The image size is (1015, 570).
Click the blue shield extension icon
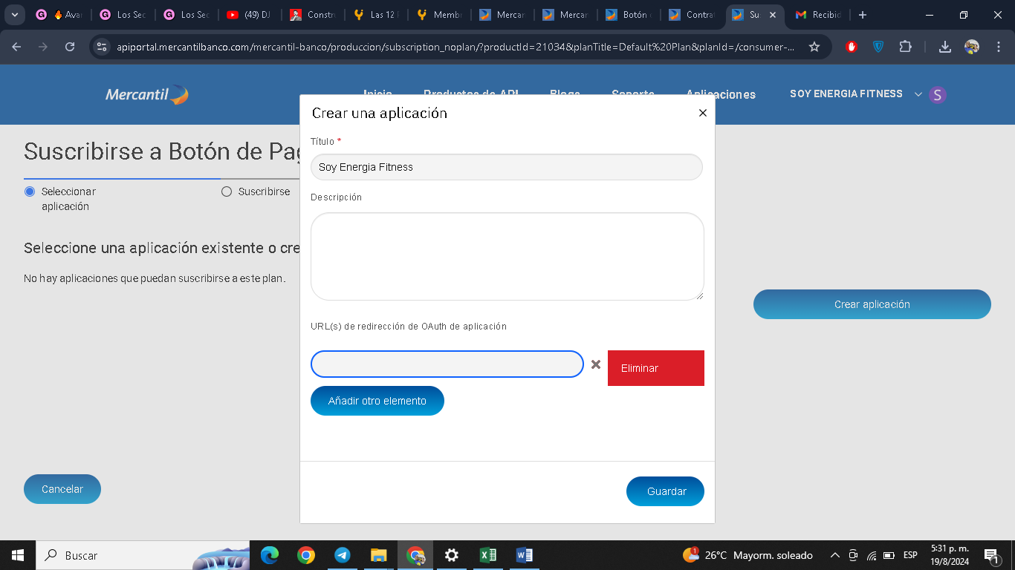(878, 47)
